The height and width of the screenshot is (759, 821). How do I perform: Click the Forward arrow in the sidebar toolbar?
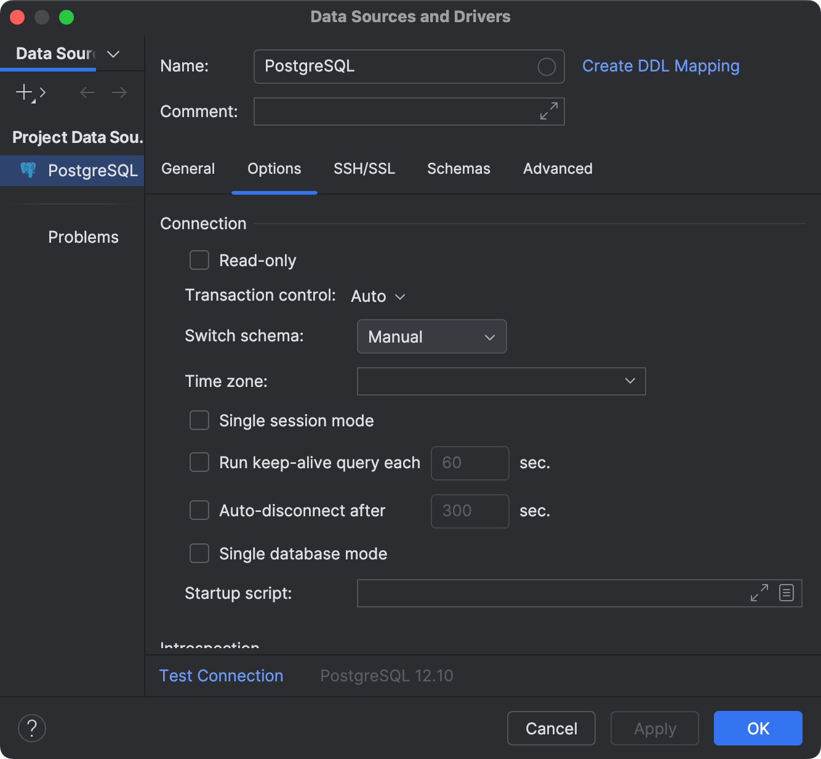119,92
